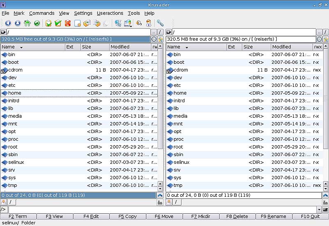Select the 'media' folder in right panel

[x=244, y=116]
